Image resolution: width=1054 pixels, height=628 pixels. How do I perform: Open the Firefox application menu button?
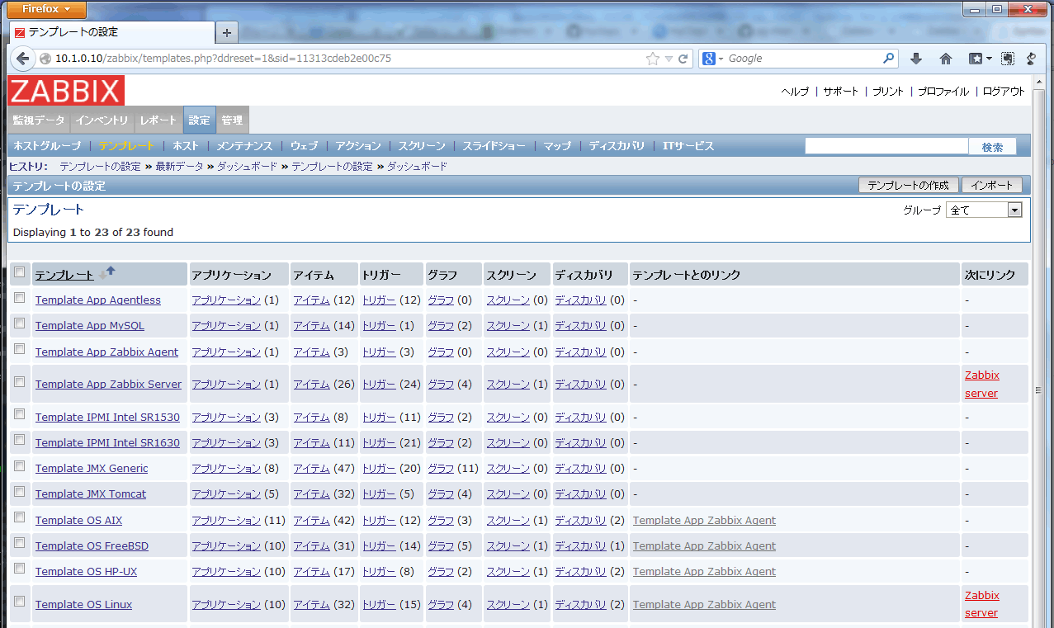pyautogui.click(x=48, y=9)
